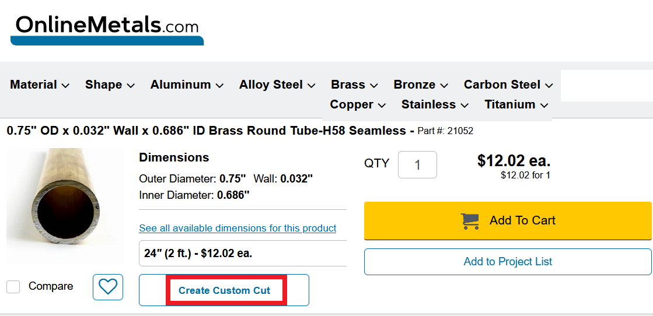Tick the Compare checkbox

(x=13, y=287)
